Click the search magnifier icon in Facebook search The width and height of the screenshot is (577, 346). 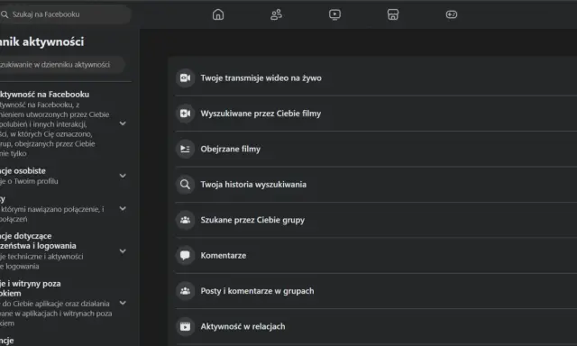tap(5, 14)
